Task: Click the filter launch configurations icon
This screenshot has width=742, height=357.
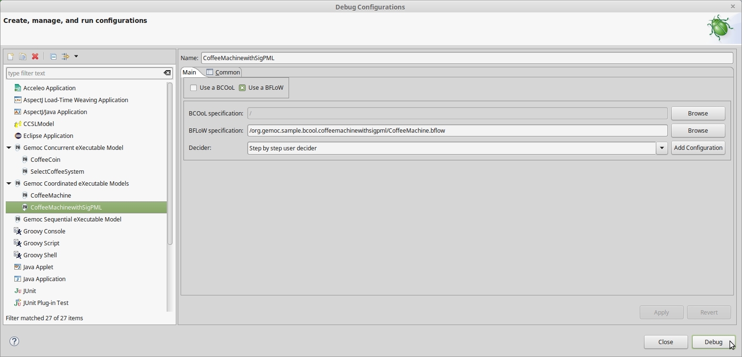Action: click(x=66, y=56)
